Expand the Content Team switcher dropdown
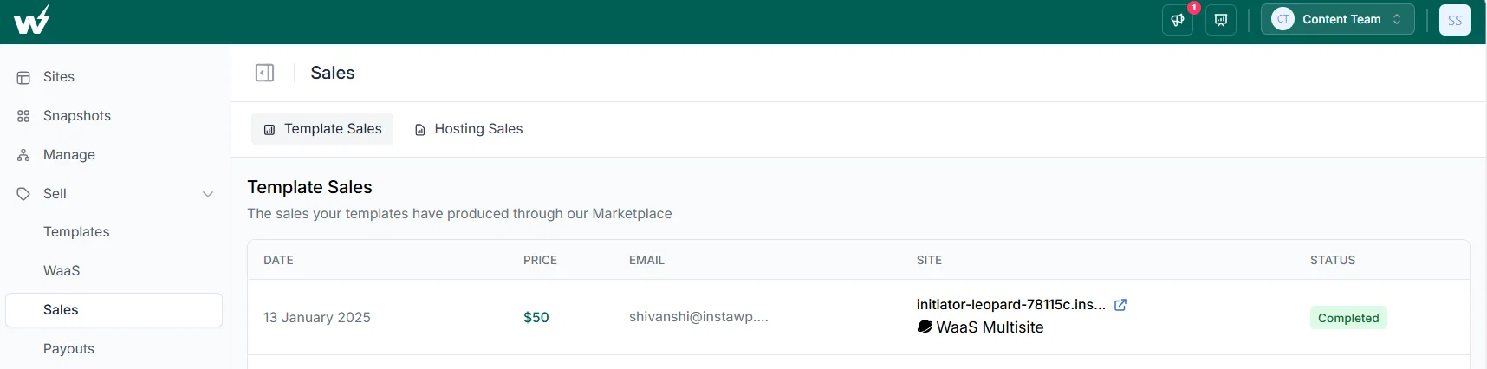 pyautogui.click(x=1338, y=19)
